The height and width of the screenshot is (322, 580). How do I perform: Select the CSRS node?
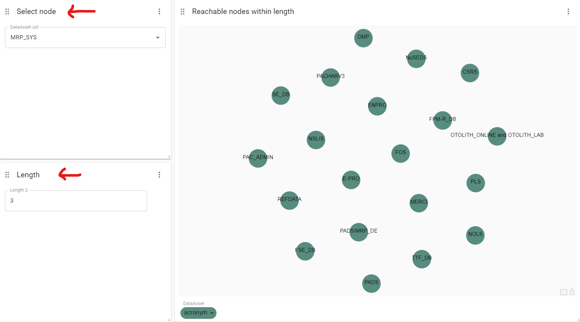(x=470, y=73)
